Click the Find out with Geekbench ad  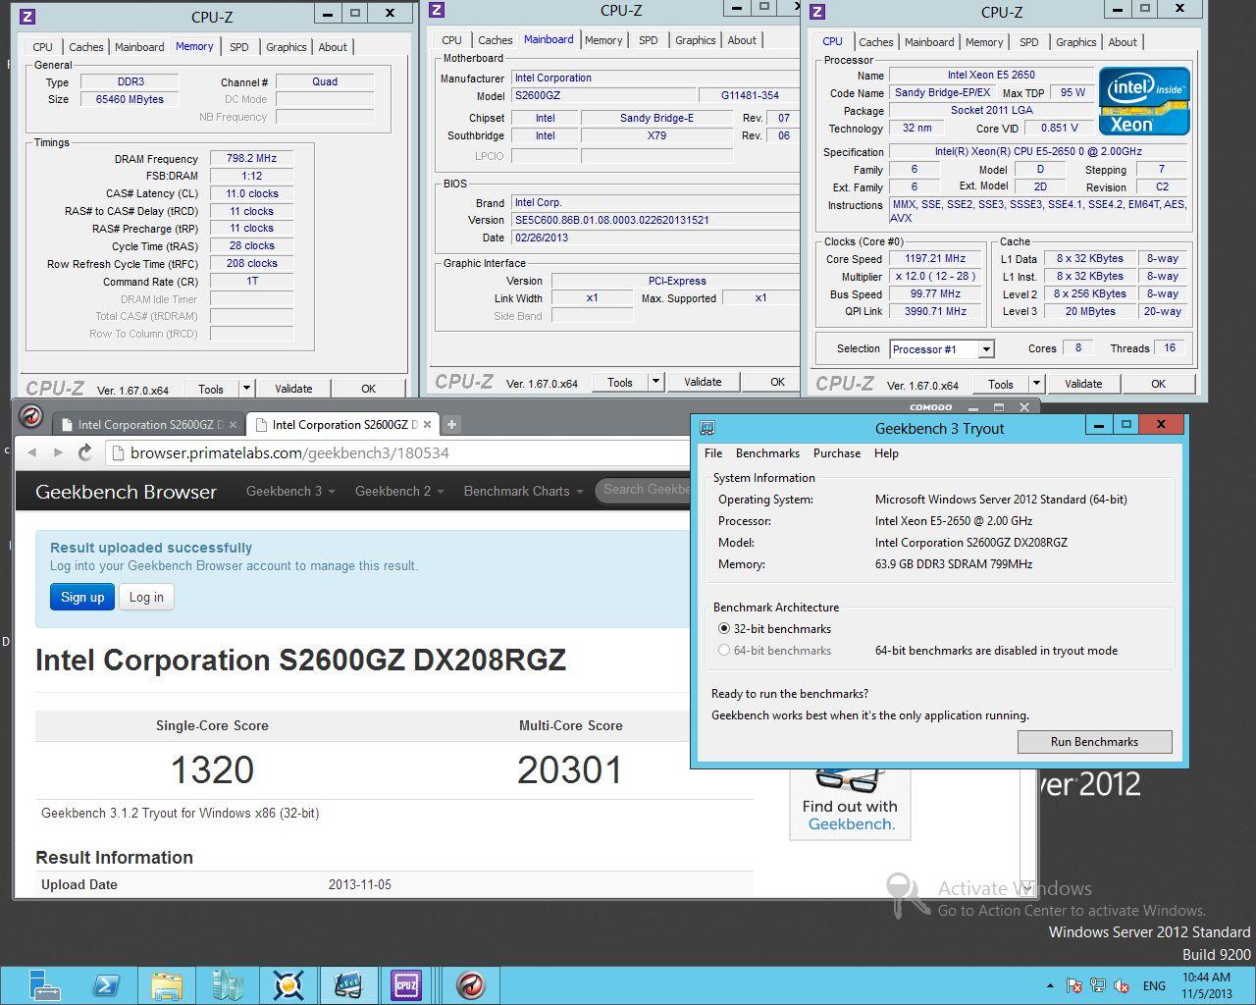[x=850, y=803]
